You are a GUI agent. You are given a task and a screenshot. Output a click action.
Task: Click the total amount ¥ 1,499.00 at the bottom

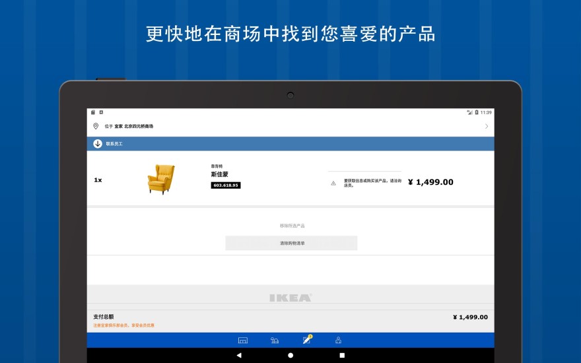coord(470,317)
